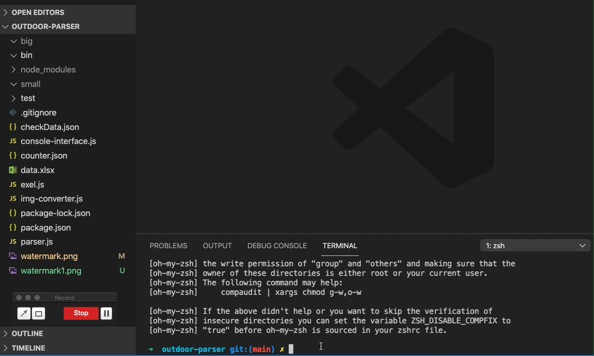Collapse the small folder
Image resolution: width=594 pixels, height=356 pixels.
point(14,84)
